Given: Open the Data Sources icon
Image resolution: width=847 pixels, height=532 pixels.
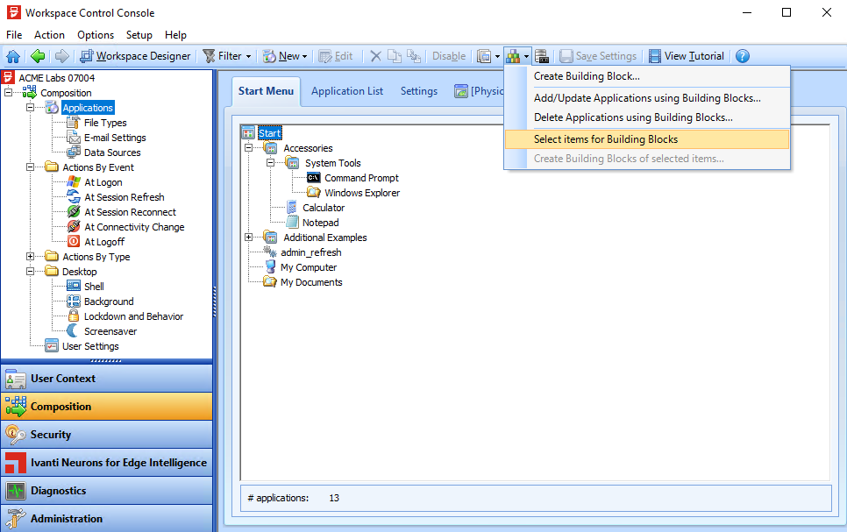Looking at the screenshot, I should click(x=74, y=153).
